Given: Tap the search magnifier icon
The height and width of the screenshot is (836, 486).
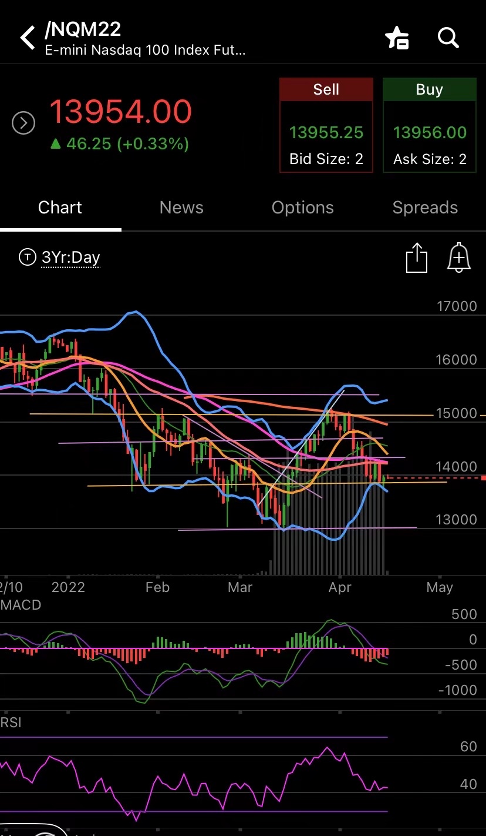Looking at the screenshot, I should [448, 38].
